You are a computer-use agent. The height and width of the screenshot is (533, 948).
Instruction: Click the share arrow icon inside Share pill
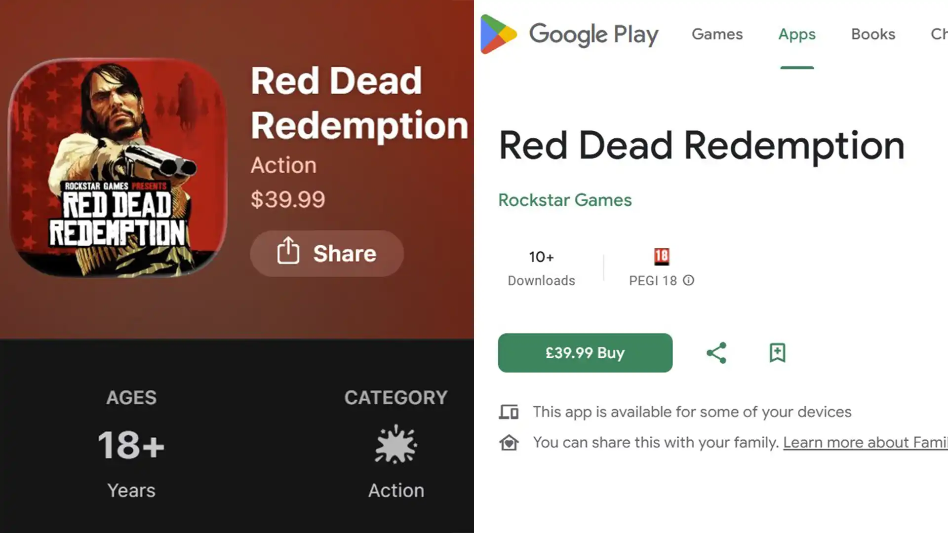tap(288, 253)
